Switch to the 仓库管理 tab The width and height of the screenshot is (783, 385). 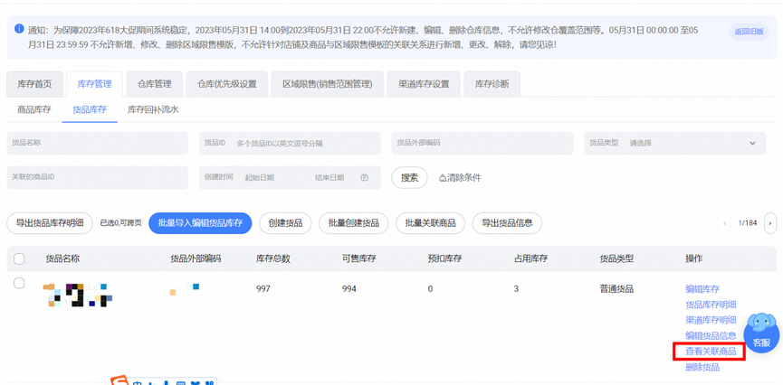[x=154, y=84]
